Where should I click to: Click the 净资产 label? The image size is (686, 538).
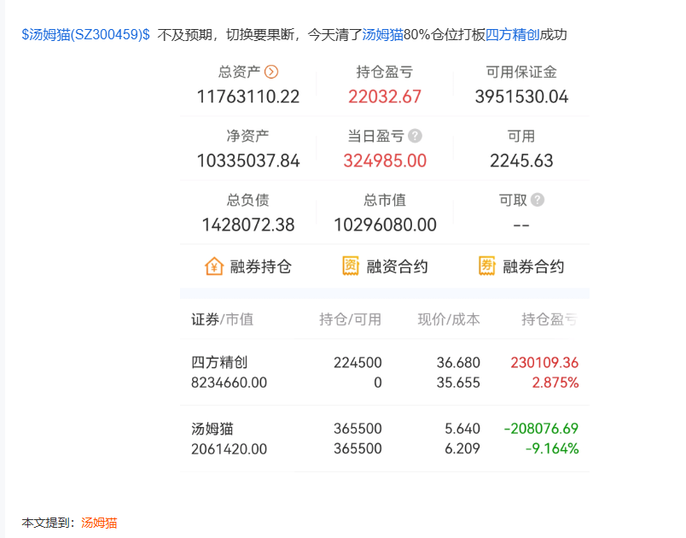(x=248, y=136)
